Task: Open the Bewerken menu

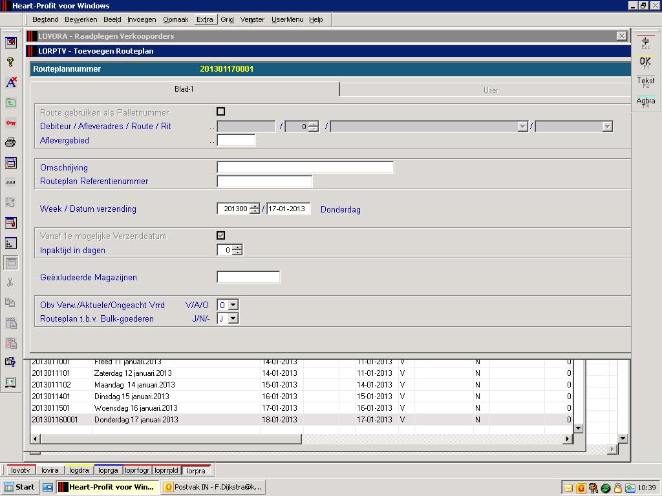Action: 81,19
